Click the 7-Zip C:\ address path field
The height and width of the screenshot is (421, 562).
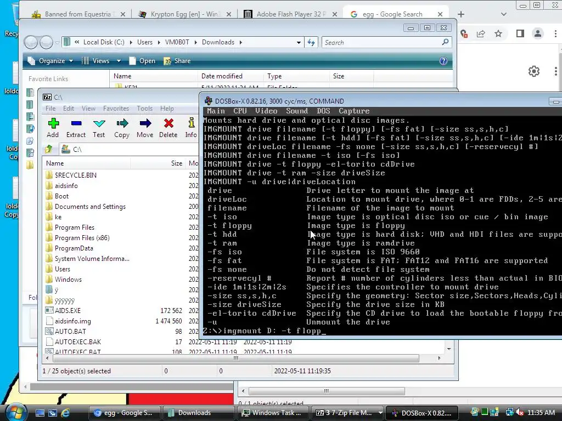point(129,149)
